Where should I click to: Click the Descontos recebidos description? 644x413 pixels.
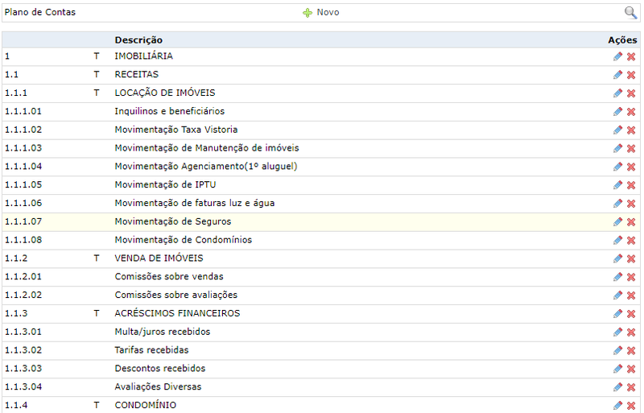pos(159,368)
